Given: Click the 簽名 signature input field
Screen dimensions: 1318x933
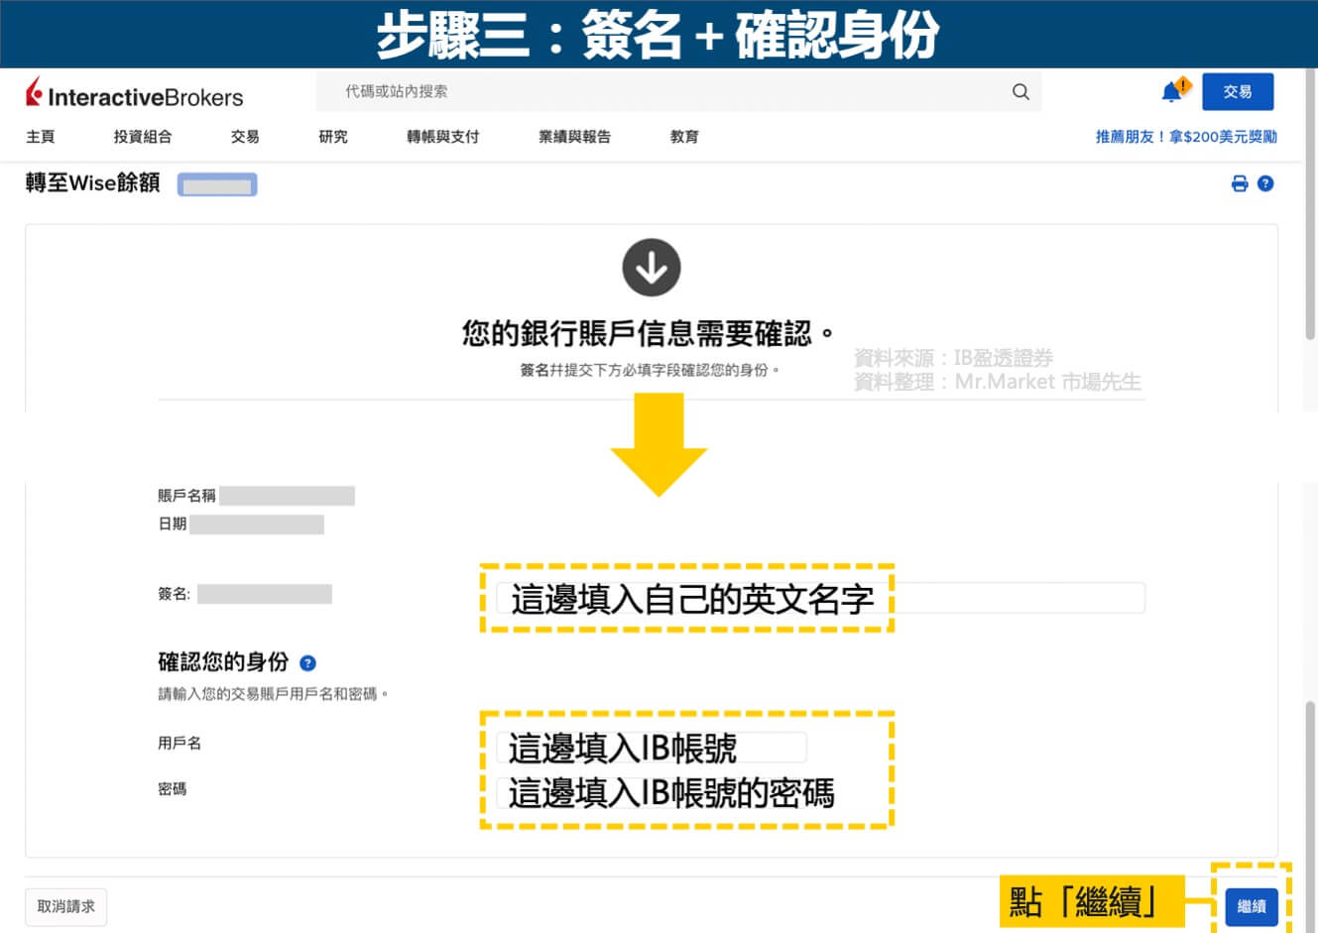Looking at the screenshot, I should pos(820,598).
